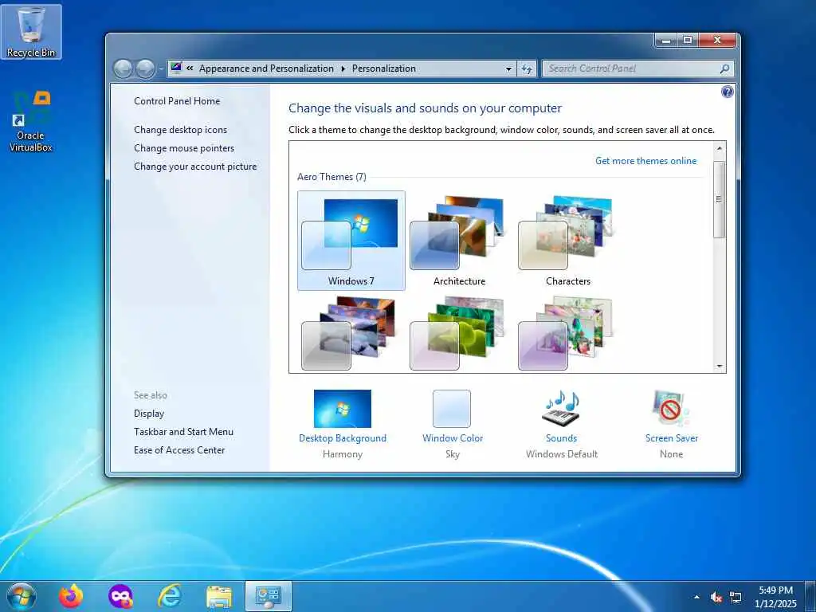Select the Architecture theme

click(x=460, y=241)
